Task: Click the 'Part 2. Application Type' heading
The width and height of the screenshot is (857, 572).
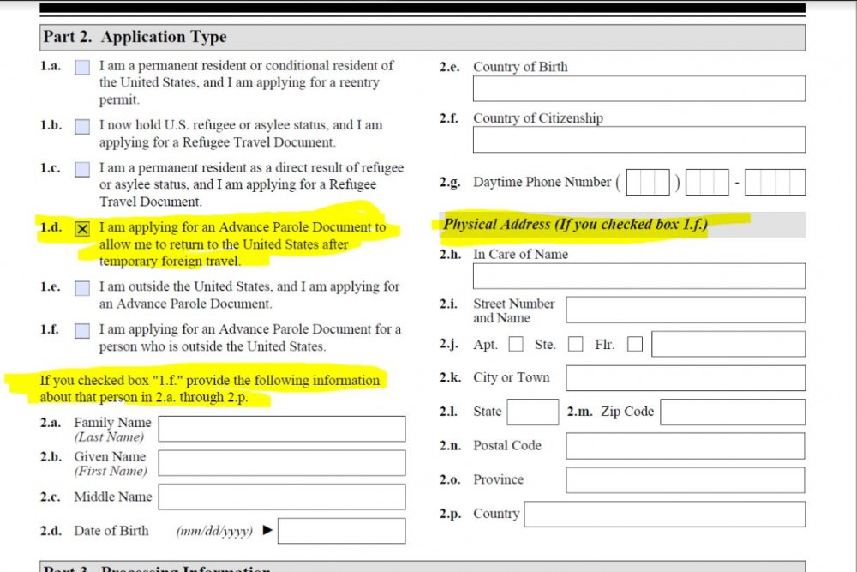Action: [135, 37]
